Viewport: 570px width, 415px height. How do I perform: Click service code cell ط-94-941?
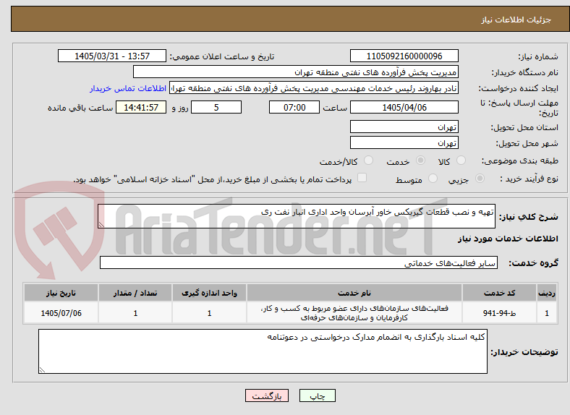tap(500, 313)
